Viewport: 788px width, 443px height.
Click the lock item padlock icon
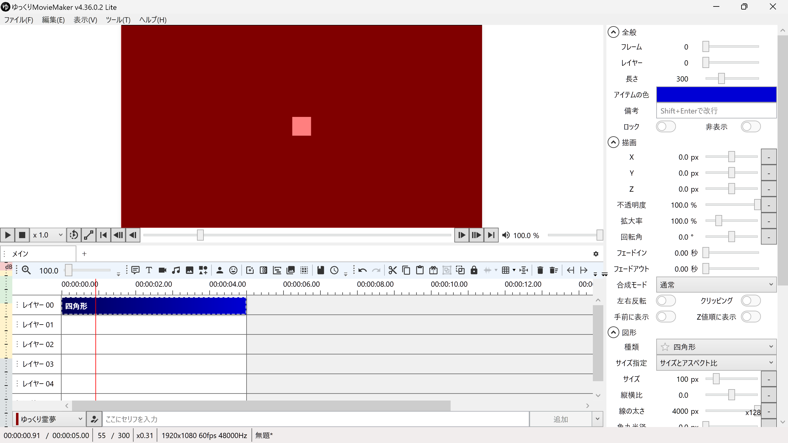point(474,270)
